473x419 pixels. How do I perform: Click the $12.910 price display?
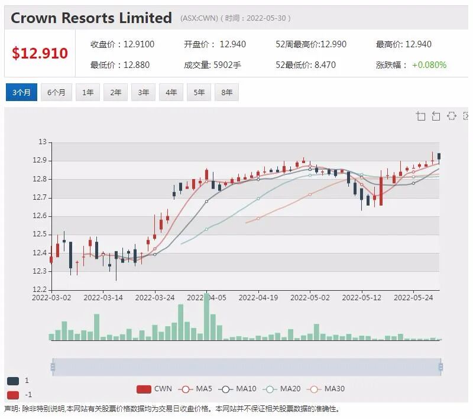click(x=40, y=53)
